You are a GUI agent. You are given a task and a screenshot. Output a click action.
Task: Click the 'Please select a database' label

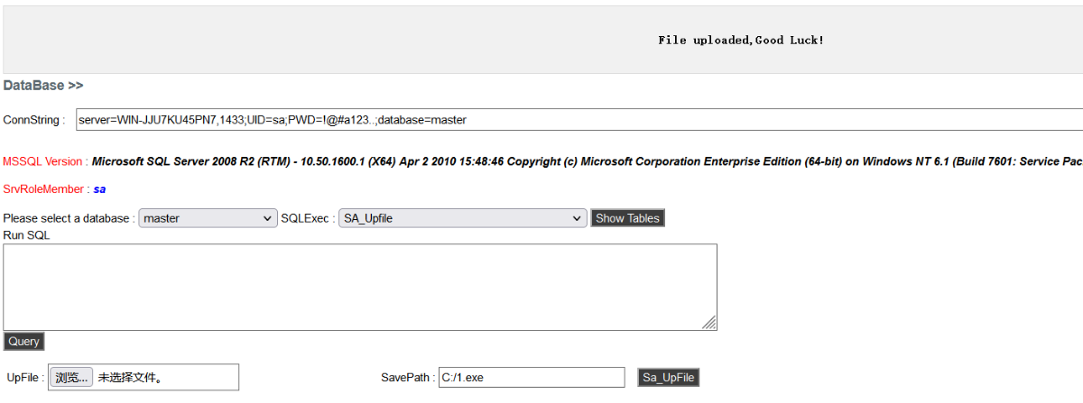point(69,218)
